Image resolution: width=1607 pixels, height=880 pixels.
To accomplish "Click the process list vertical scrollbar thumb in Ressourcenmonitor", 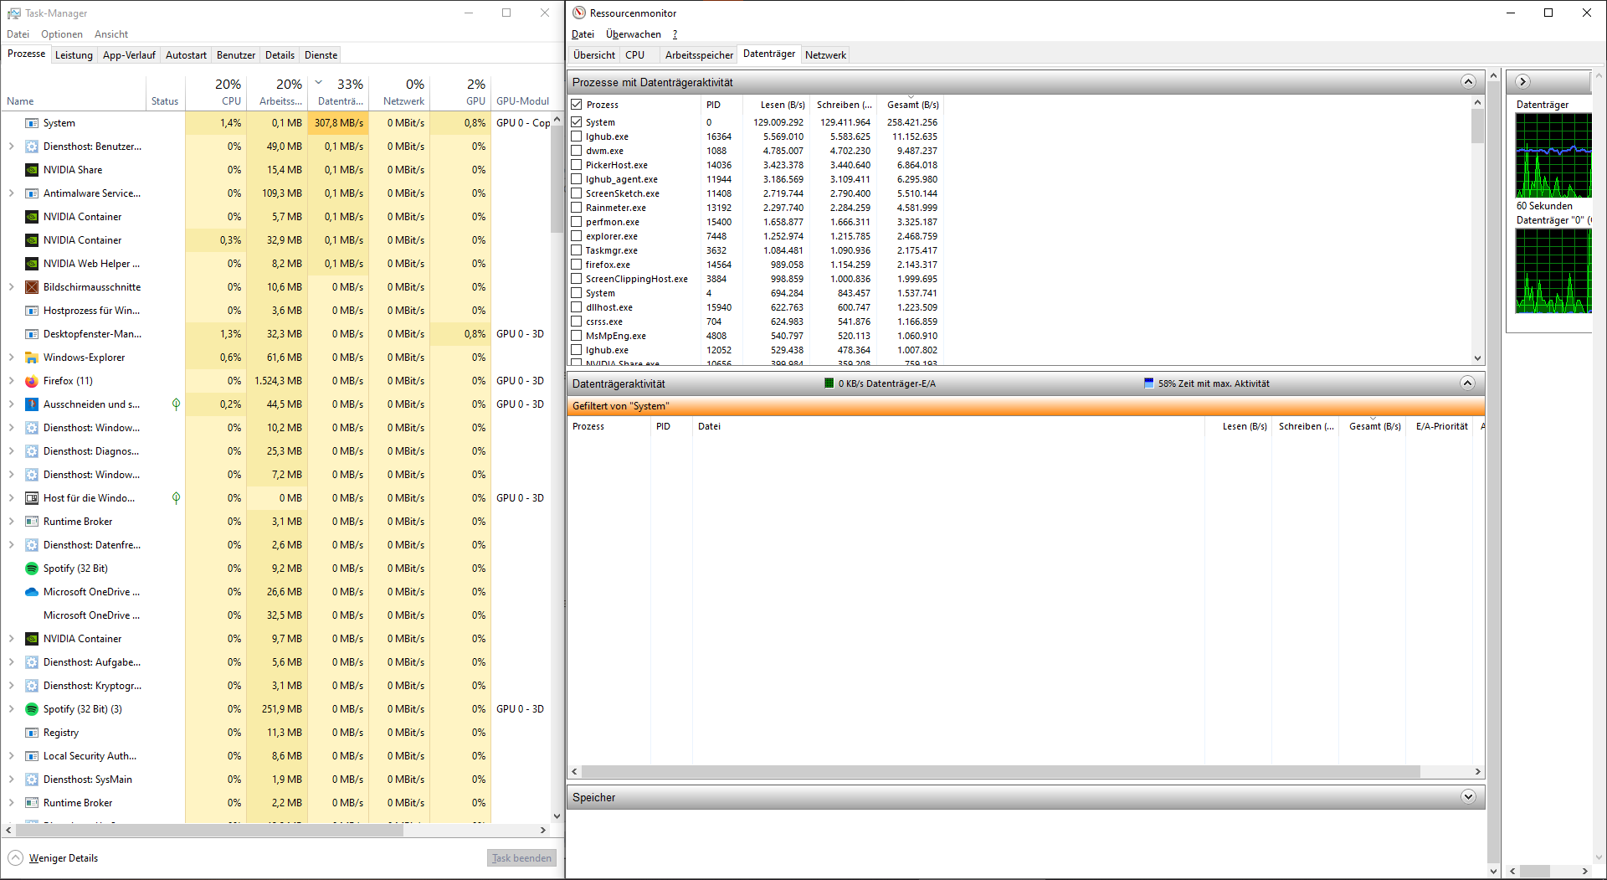I will [1477, 126].
